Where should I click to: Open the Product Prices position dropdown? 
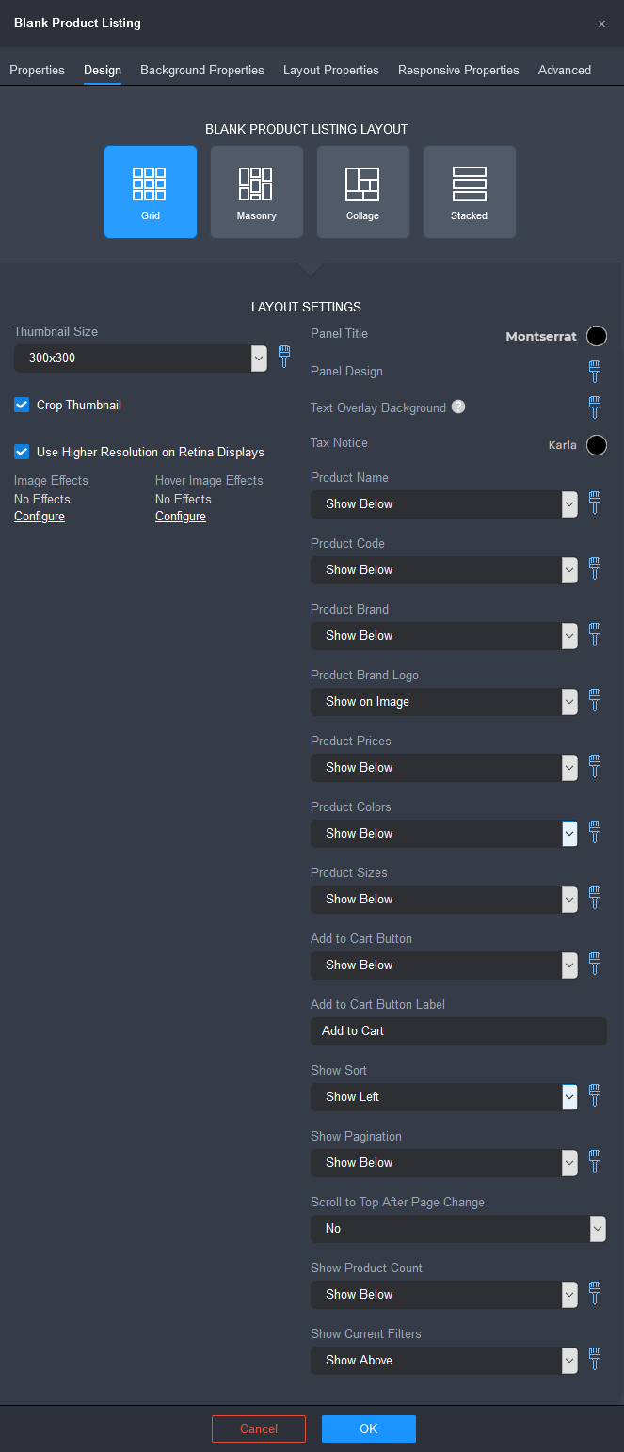(444, 768)
